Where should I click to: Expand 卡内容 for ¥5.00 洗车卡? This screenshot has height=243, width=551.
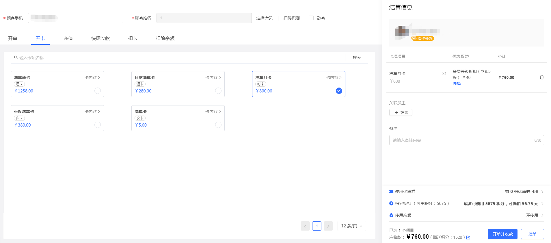click(x=213, y=112)
